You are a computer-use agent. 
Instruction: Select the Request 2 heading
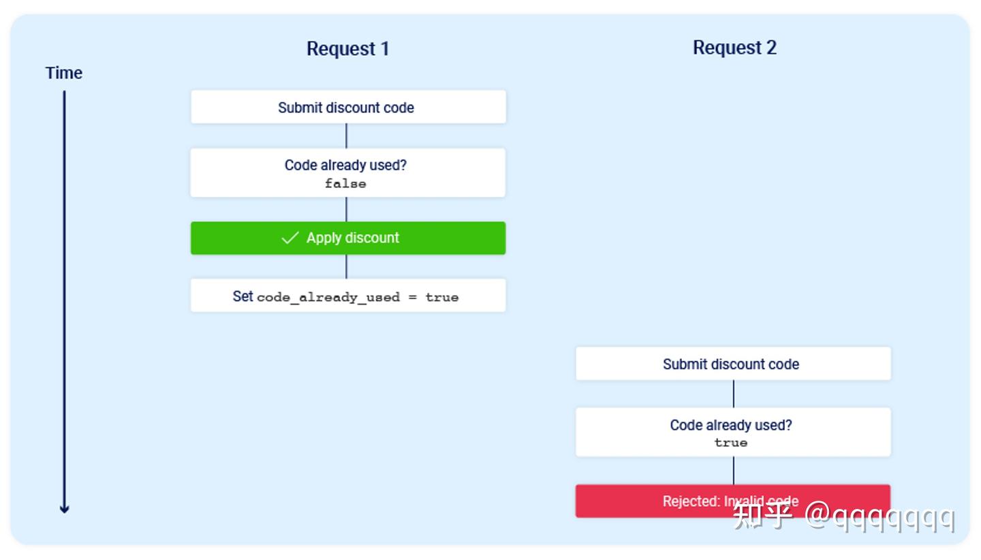click(734, 47)
